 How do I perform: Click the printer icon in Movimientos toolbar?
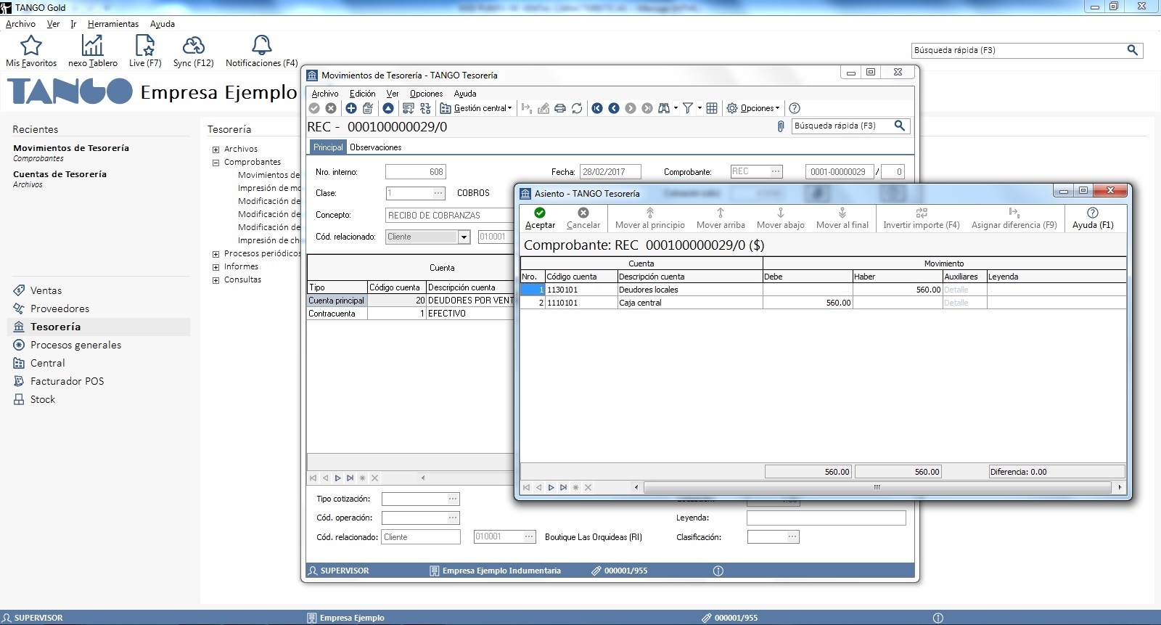coord(560,108)
